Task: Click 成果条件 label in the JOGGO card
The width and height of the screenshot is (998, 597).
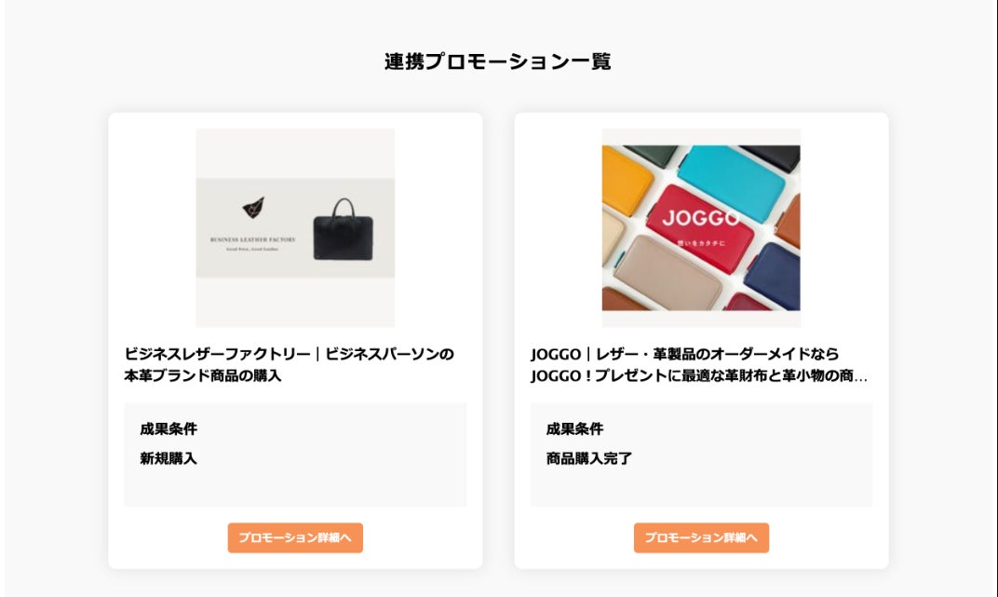Action: click(574, 428)
